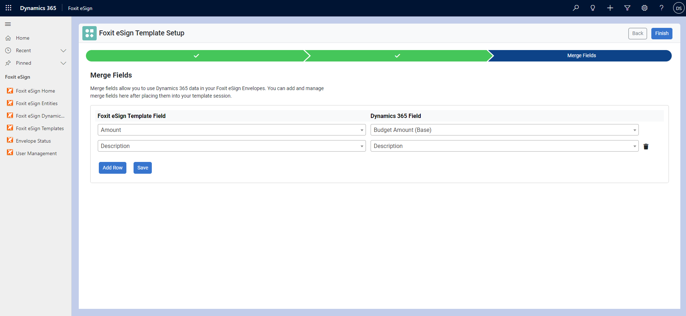
Task: Click the Dynamics 365 Field column header
Action: [x=396, y=116]
